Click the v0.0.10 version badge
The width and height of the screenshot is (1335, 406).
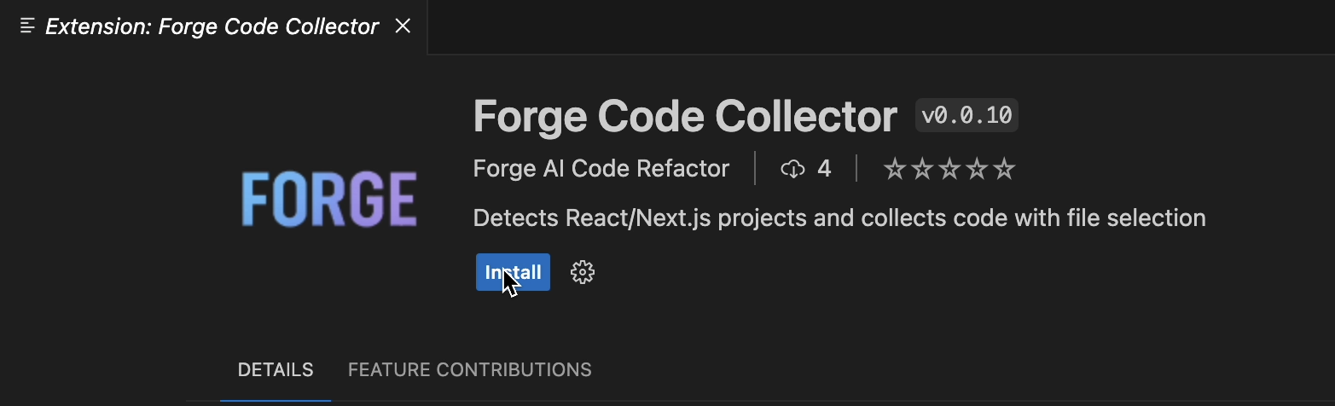point(966,115)
